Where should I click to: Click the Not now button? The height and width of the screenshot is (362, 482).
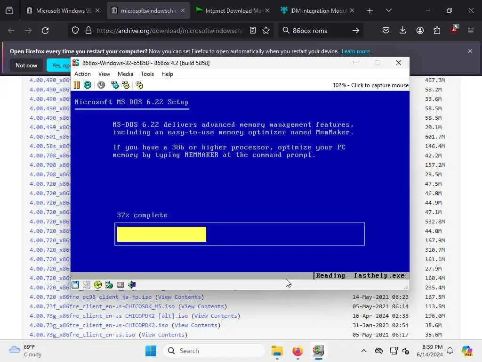pos(26,65)
